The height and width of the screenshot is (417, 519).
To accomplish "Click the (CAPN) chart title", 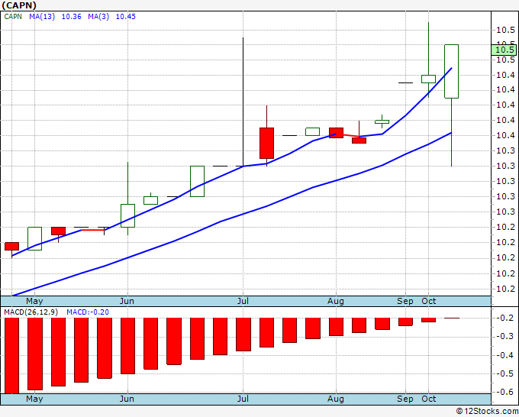I will 19,5.
